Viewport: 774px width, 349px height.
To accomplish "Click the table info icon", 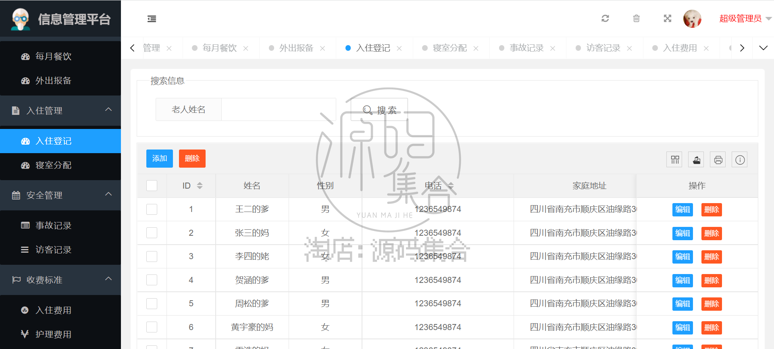I will pyautogui.click(x=740, y=160).
